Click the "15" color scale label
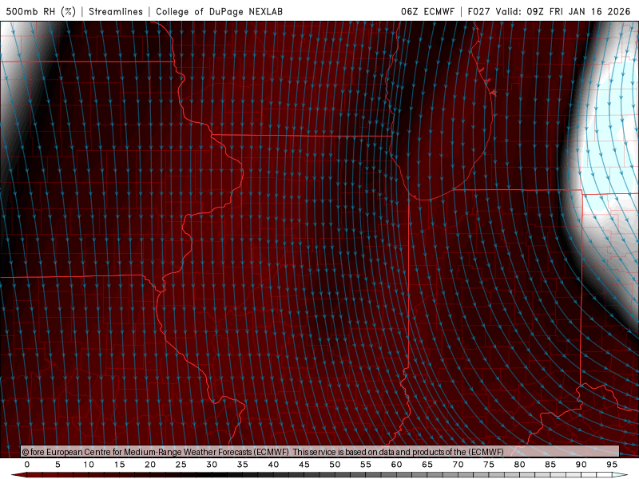639x479 pixels. click(x=119, y=465)
